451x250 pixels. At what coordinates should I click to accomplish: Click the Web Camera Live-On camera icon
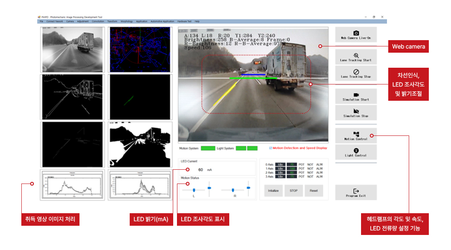(356, 33)
